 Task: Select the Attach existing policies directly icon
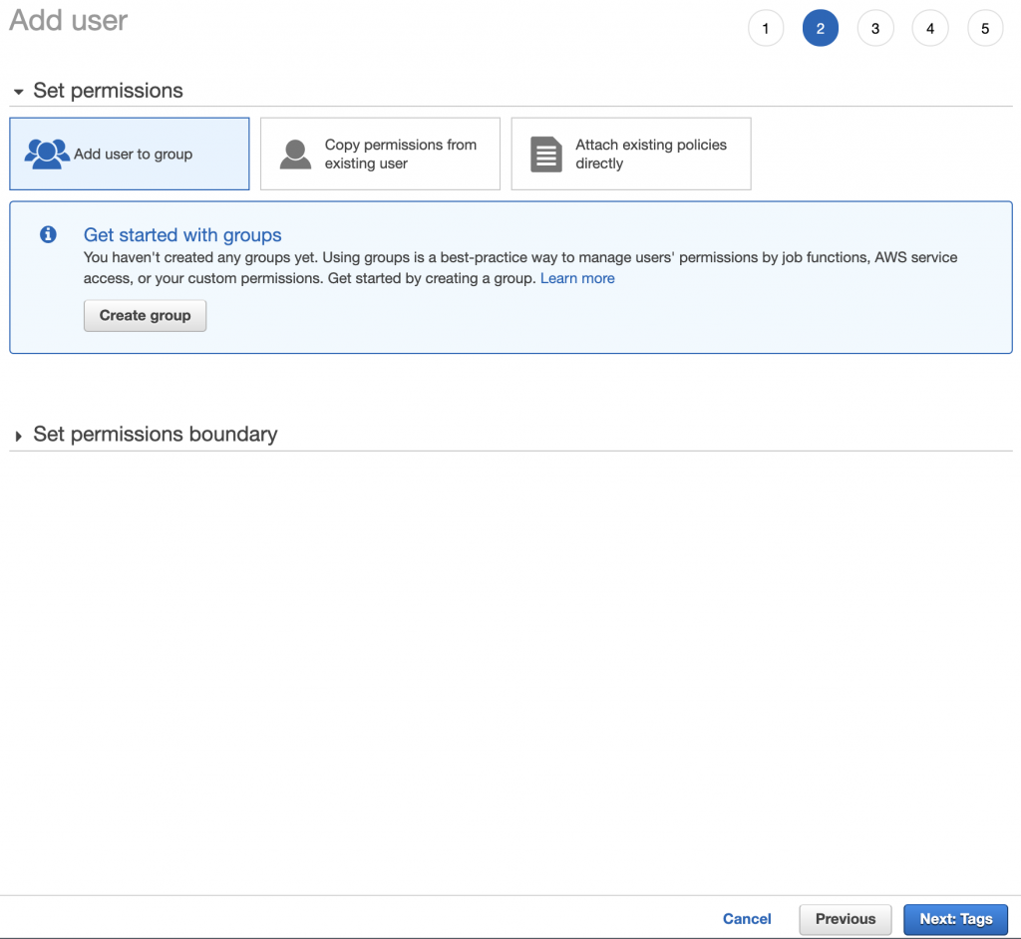[x=545, y=154]
